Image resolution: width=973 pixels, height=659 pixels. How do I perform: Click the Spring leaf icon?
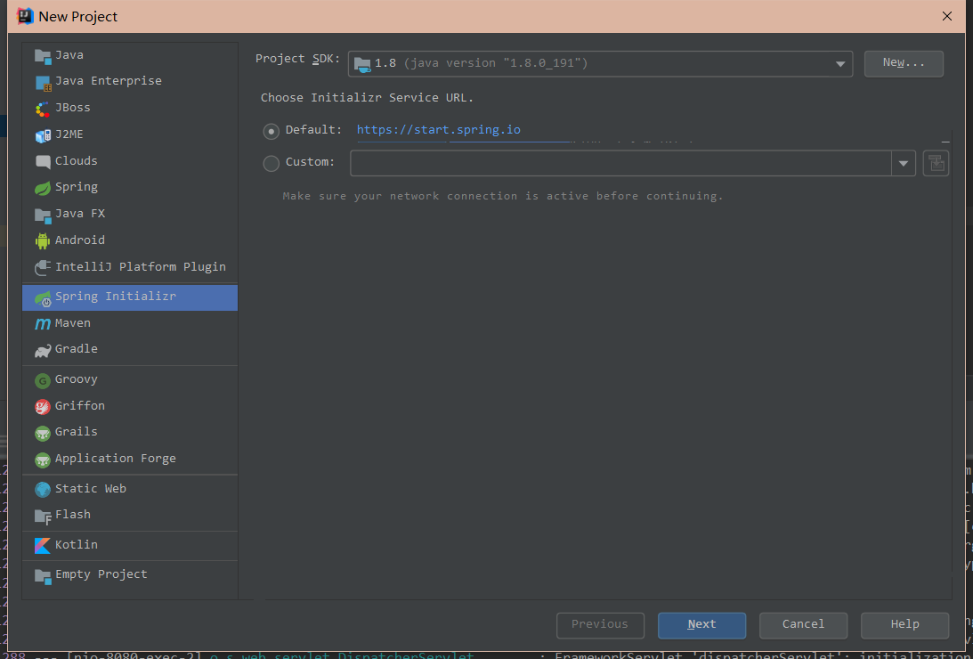click(x=43, y=188)
